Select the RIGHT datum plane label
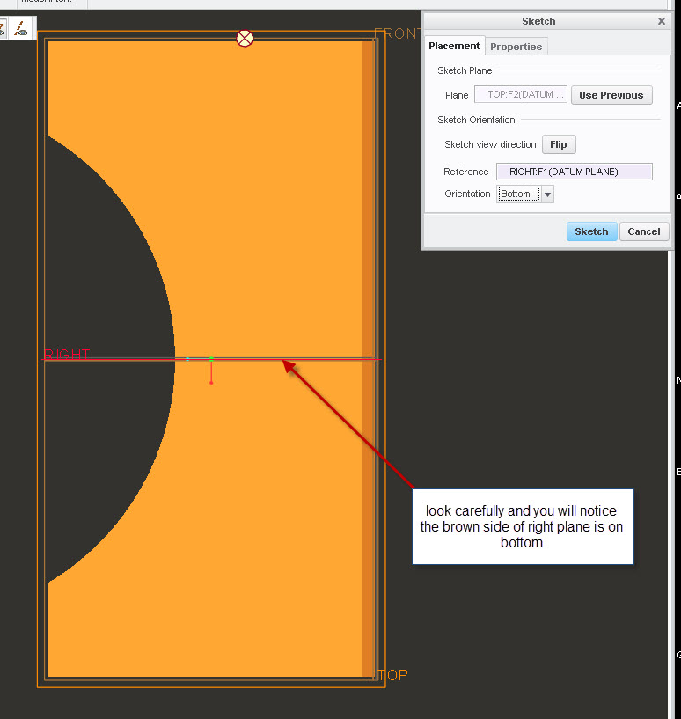Screen dimensions: 681x719 click(67, 354)
